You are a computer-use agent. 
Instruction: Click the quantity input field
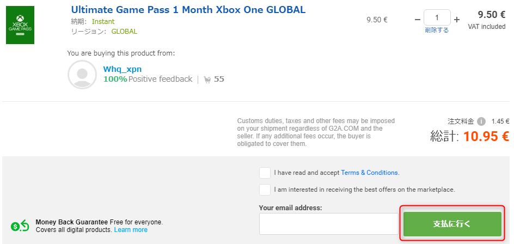pos(437,17)
